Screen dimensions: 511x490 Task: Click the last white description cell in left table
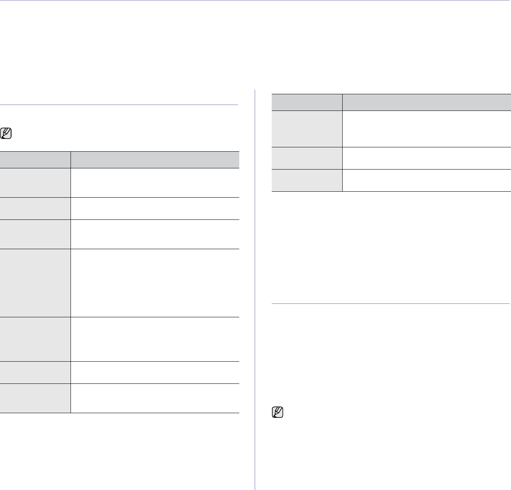tap(155, 398)
